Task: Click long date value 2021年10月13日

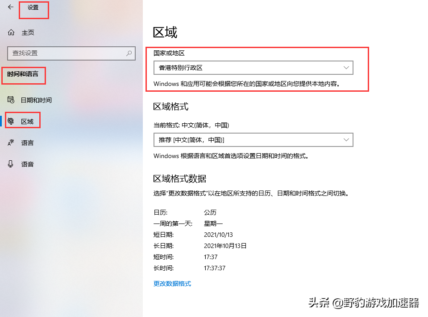Action: 225,246
